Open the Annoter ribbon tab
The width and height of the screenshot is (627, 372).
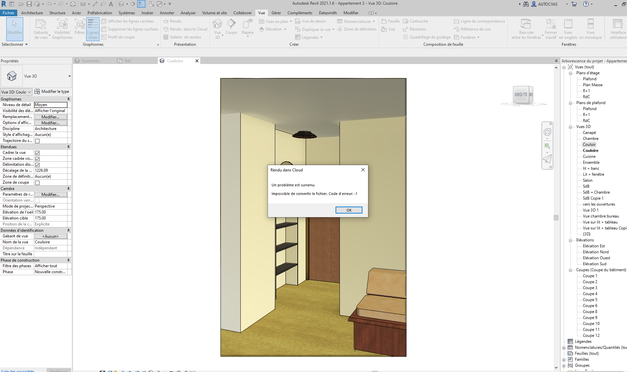(167, 13)
